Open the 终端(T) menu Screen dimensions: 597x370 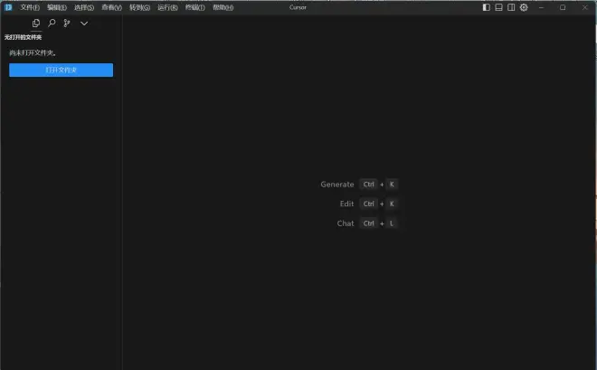pyautogui.click(x=194, y=7)
